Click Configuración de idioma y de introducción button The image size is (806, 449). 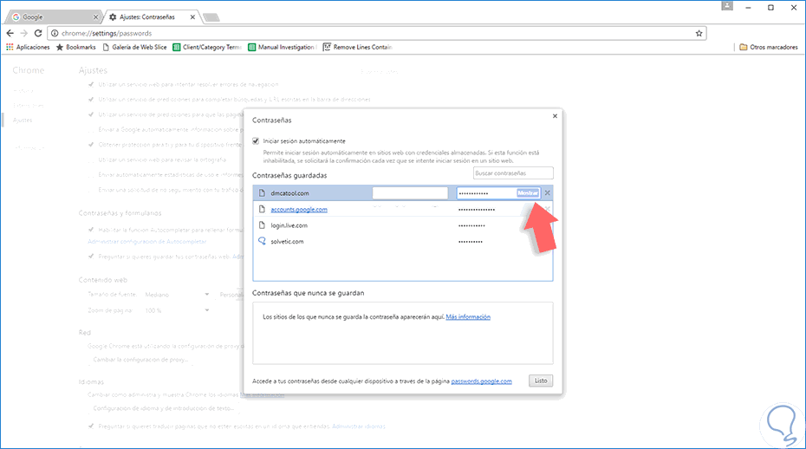(164, 408)
